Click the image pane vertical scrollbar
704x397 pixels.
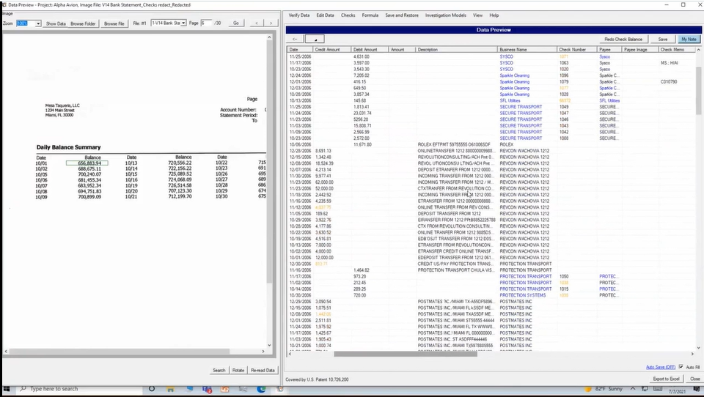coord(269,161)
